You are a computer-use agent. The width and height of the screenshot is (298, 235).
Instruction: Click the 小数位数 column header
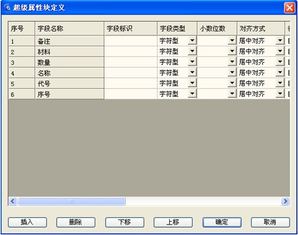[217, 29]
